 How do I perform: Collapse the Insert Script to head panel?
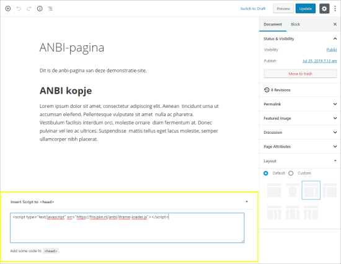point(247,201)
